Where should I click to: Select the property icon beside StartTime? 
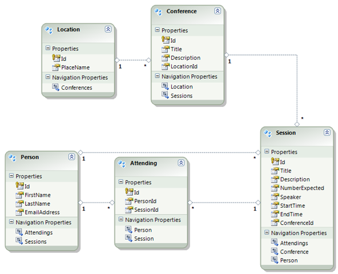tap(275, 205)
